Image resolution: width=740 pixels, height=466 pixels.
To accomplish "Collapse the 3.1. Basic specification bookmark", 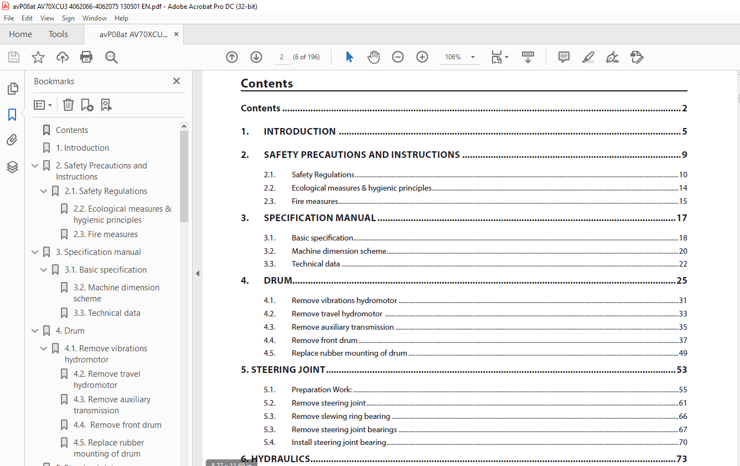I will pyautogui.click(x=44, y=270).
